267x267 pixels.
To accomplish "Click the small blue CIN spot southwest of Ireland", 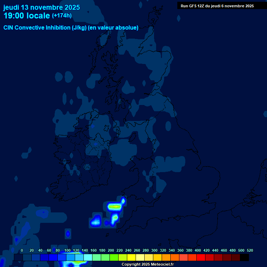I will click(x=68, y=234).
